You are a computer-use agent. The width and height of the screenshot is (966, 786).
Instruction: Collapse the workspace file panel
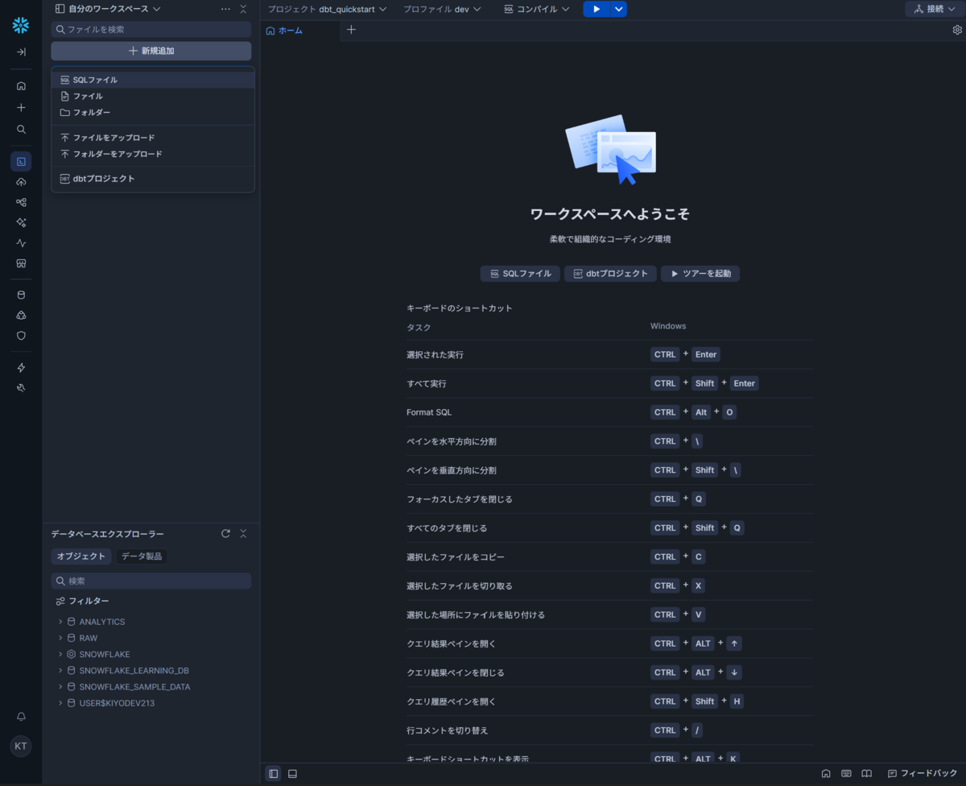(243, 9)
